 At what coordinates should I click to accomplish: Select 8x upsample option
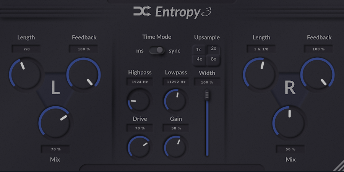tap(213, 59)
